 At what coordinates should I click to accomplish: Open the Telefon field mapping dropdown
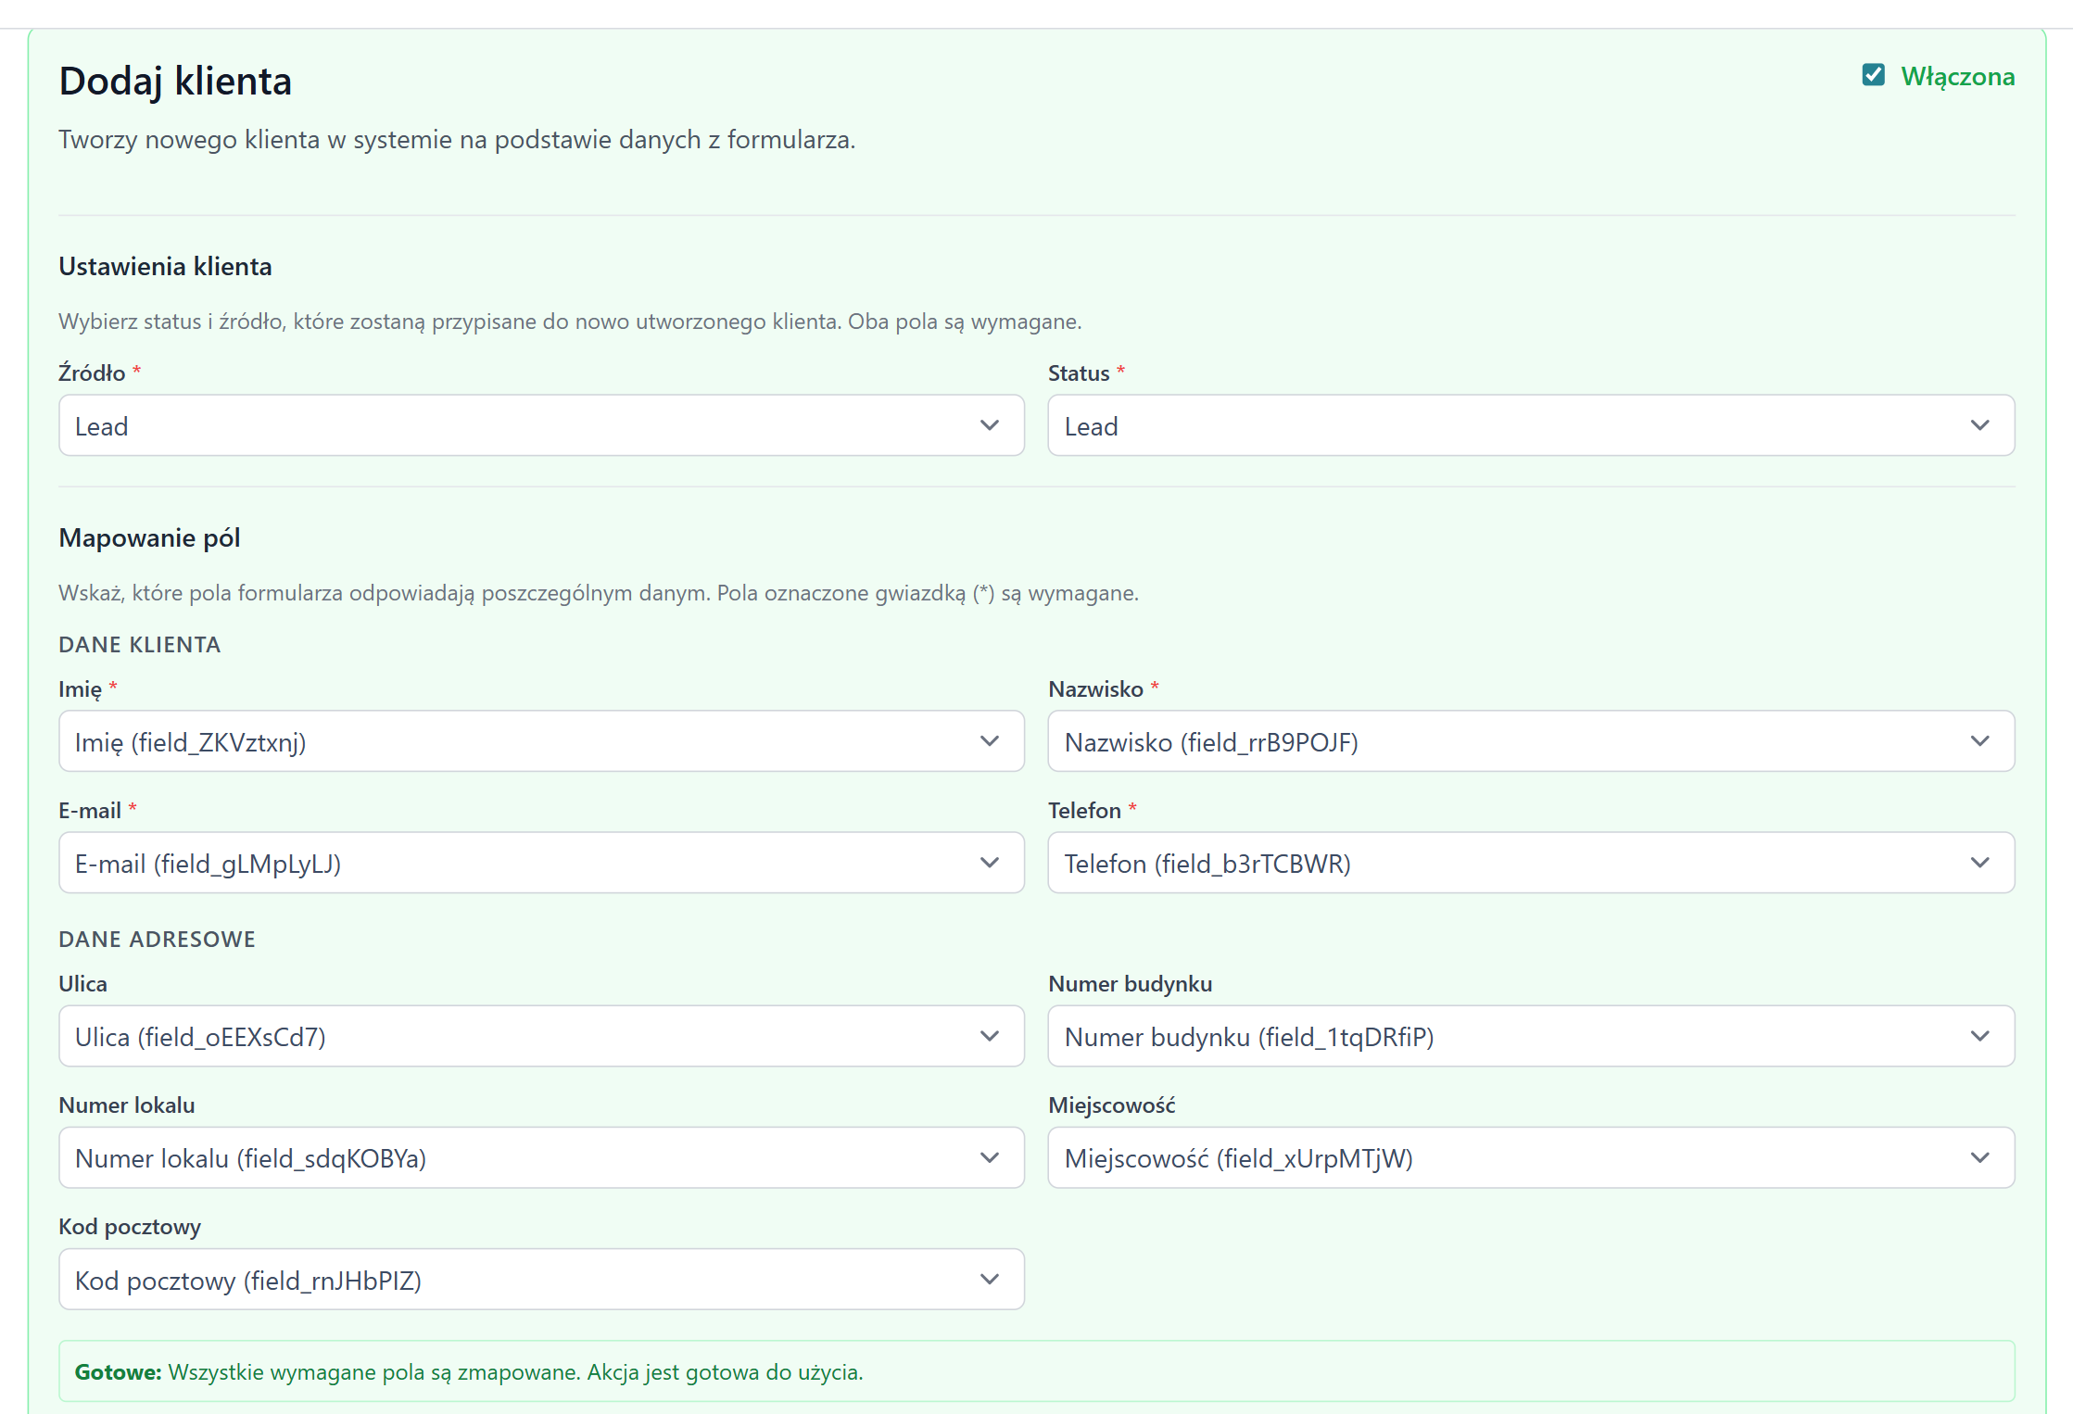1530,863
